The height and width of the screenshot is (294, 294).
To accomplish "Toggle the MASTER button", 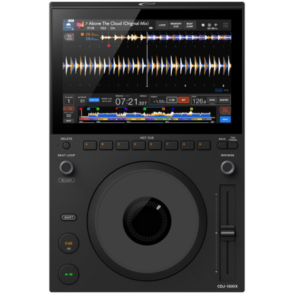I will pyautogui.click(x=224, y=100).
